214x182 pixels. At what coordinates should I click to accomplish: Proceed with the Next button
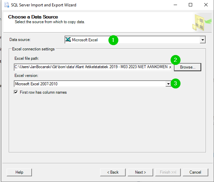(x=140, y=172)
